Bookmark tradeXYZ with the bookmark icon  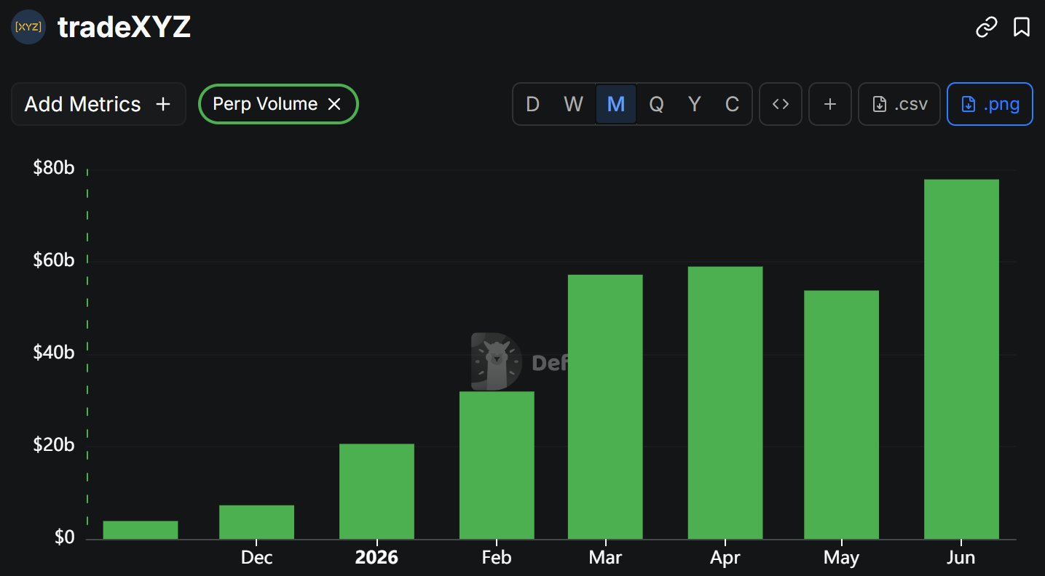click(x=1022, y=28)
